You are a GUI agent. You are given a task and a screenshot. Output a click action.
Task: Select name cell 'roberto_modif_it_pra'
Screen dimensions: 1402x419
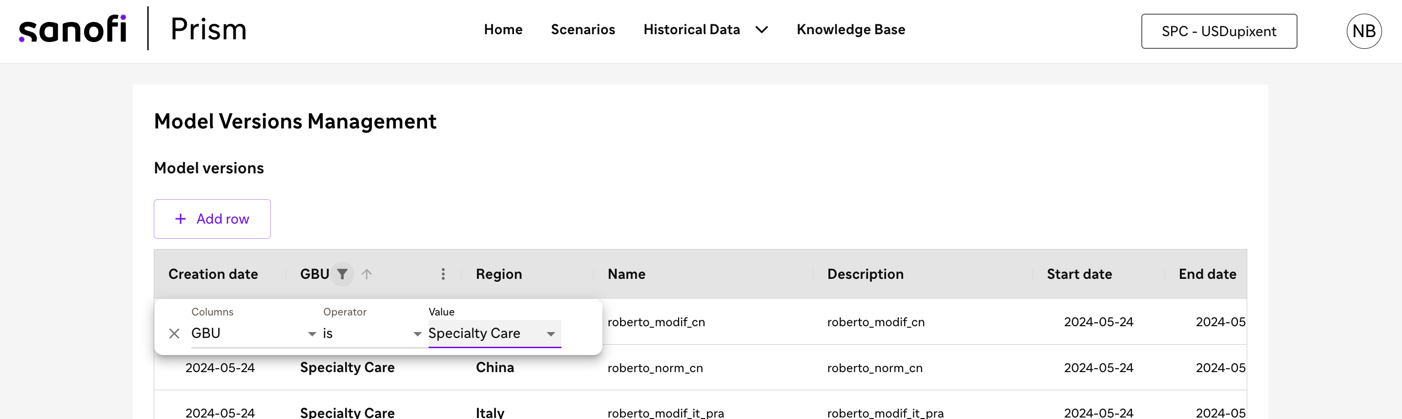(666, 413)
